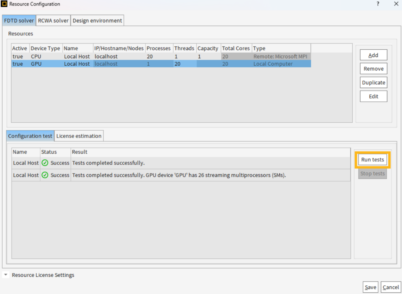Image resolution: width=402 pixels, height=294 pixels.
Task: Click Run tests button
Action: tap(373, 159)
